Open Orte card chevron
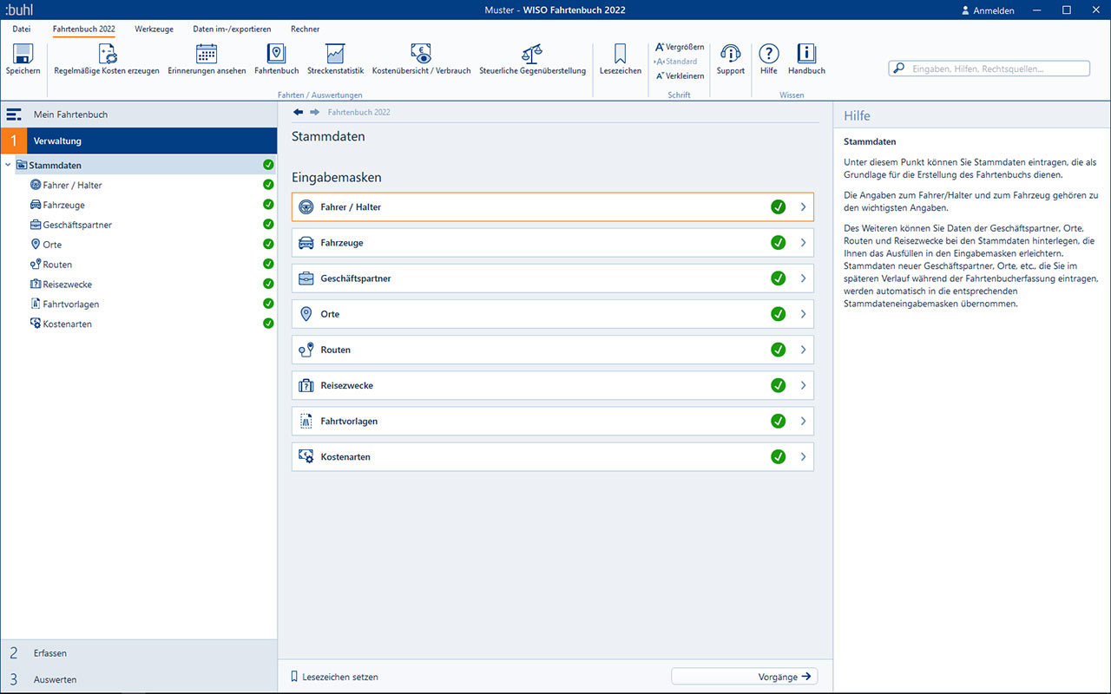Viewport: 1111px width, 694px height. coord(804,314)
